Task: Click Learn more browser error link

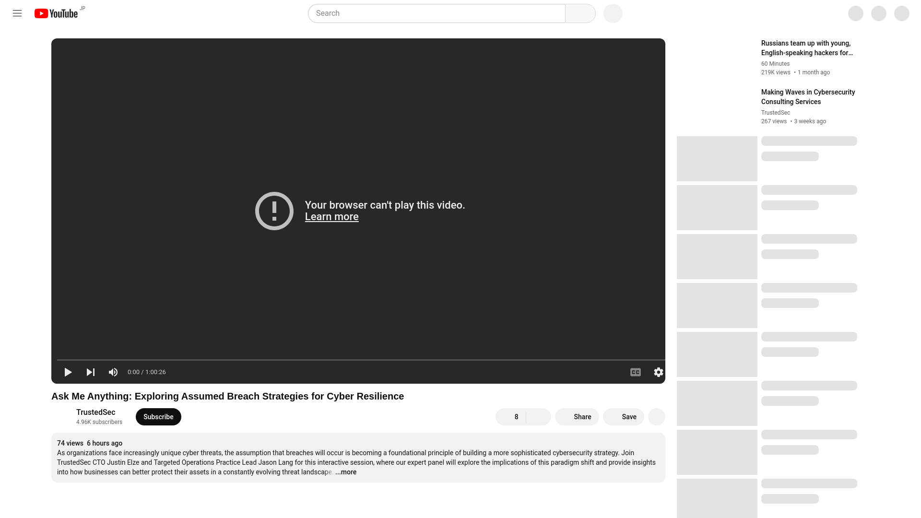Action: click(331, 216)
